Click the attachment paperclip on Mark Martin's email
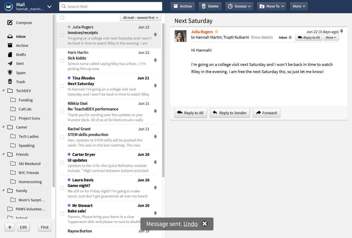The height and width of the screenshot is (238, 352). pos(155,60)
